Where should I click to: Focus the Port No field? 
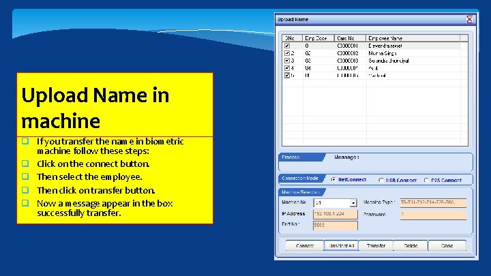click(335, 226)
